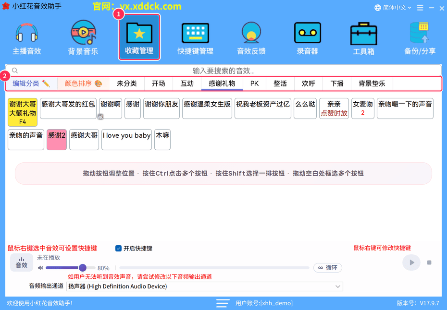Play the 木嘛 sound button
Image resolution: width=447 pixels, height=310 pixels.
162,140
